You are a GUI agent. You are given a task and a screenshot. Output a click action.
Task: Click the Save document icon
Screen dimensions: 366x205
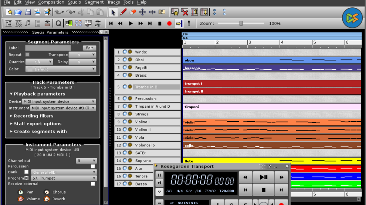28,12
